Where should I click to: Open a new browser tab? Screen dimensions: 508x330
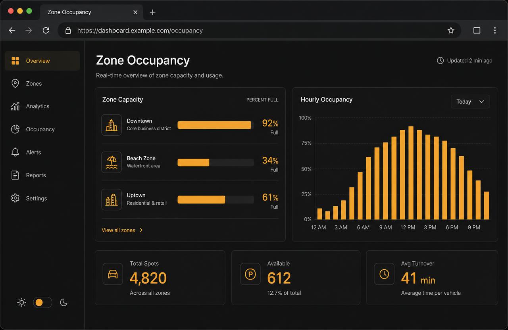pyautogui.click(x=152, y=12)
